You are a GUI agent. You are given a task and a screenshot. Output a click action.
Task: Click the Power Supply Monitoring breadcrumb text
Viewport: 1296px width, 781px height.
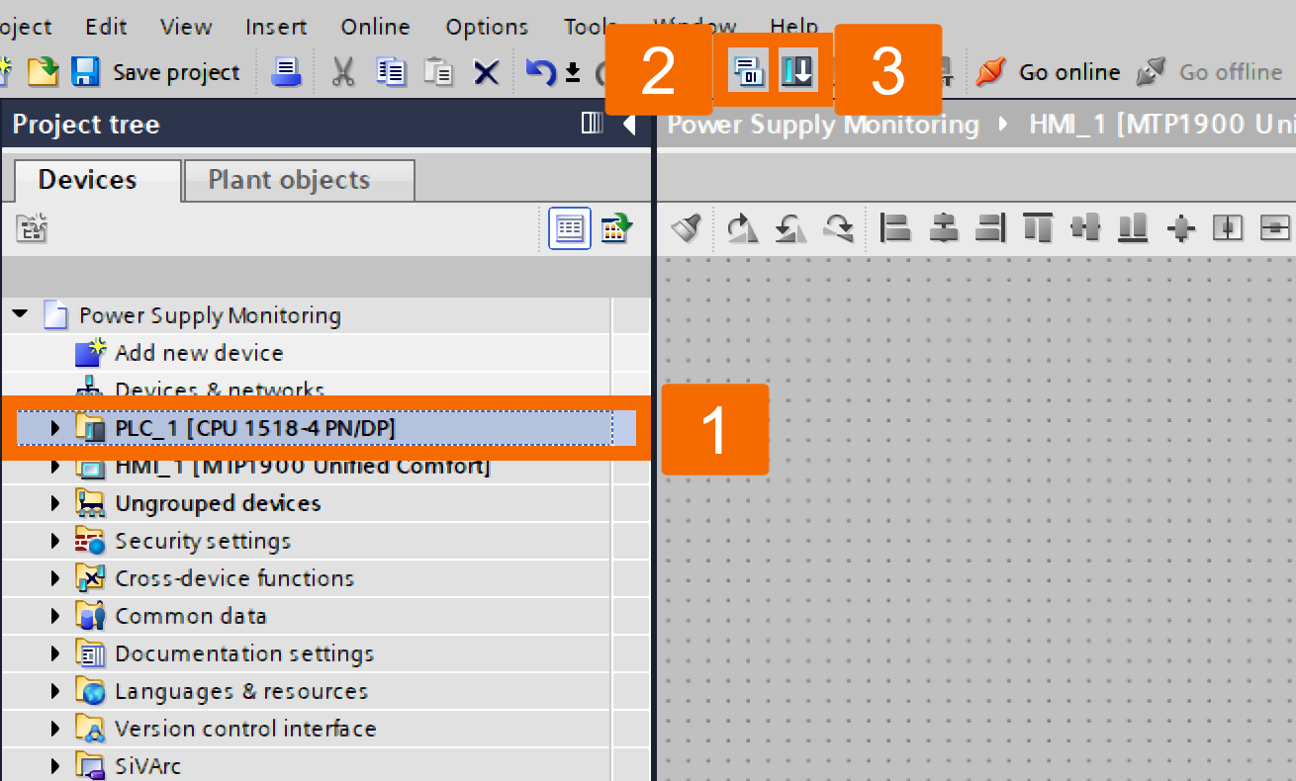(x=823, y=125)
